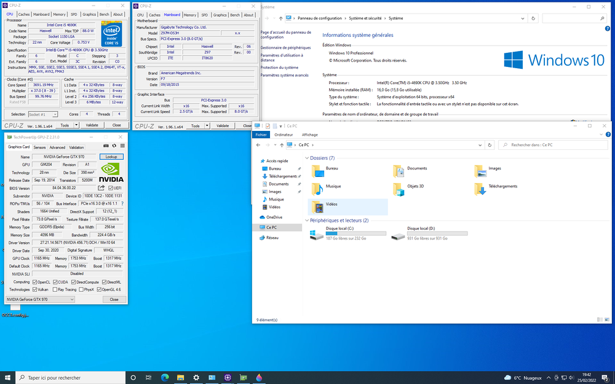Click the Explorer back arrow in Ce PC window
The height and width of the screenshot is (384, 615).
[x=258, y=145]
